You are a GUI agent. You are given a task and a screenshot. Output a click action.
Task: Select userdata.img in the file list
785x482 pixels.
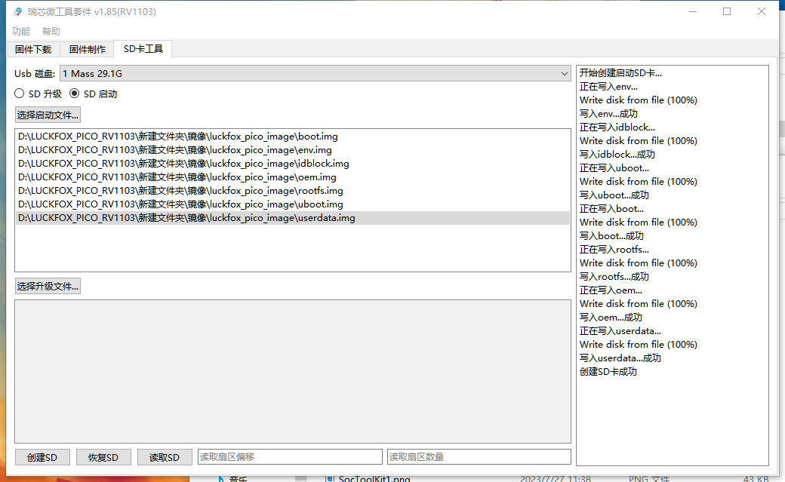tap(292, 218)
